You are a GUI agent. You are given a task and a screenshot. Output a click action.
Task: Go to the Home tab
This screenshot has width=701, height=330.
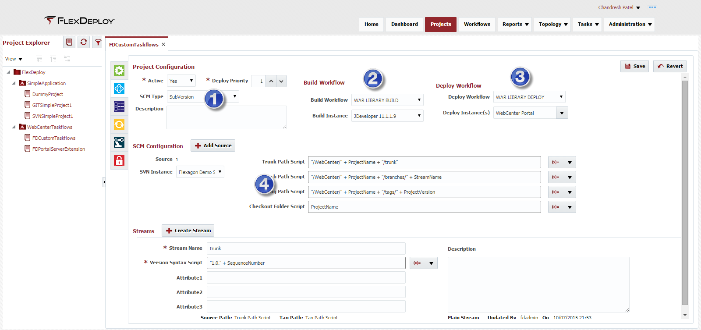tap(371, 24)
